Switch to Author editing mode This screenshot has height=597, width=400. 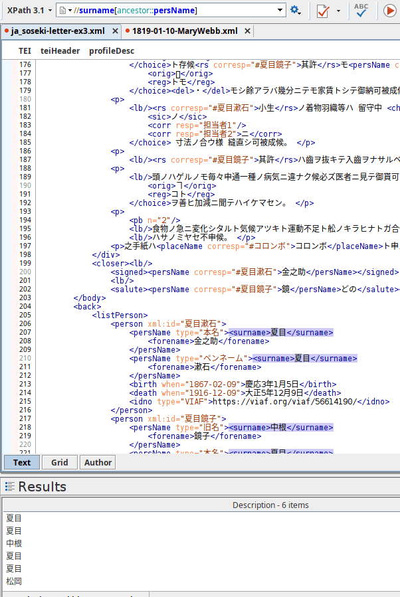point(98,462)
